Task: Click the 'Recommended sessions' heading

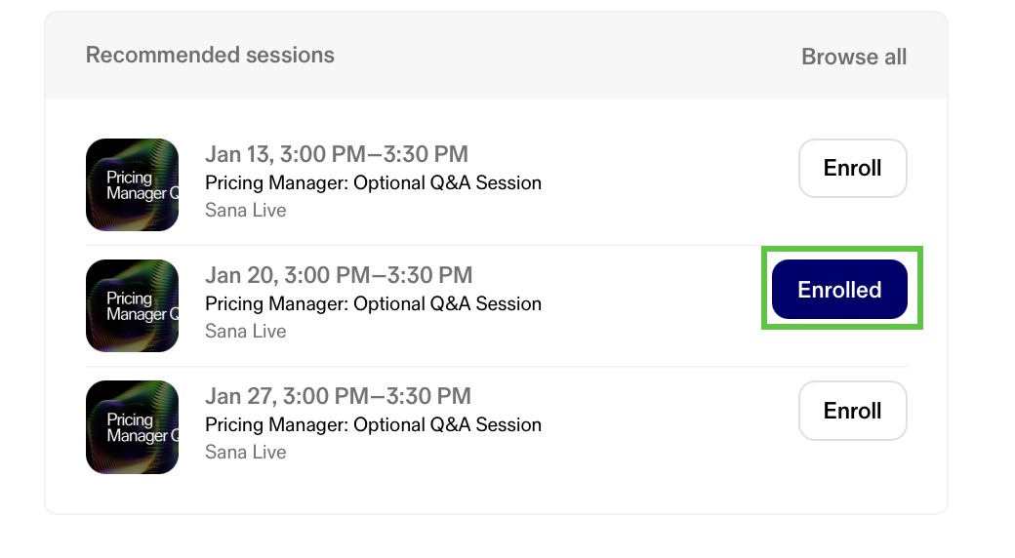Action: pyautogui.click(x=210, y=55)
